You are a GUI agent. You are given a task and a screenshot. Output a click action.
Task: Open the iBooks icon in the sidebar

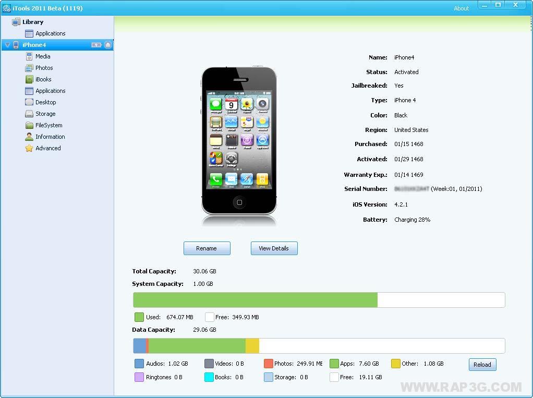pyautogui.click(x=29, y=79)
